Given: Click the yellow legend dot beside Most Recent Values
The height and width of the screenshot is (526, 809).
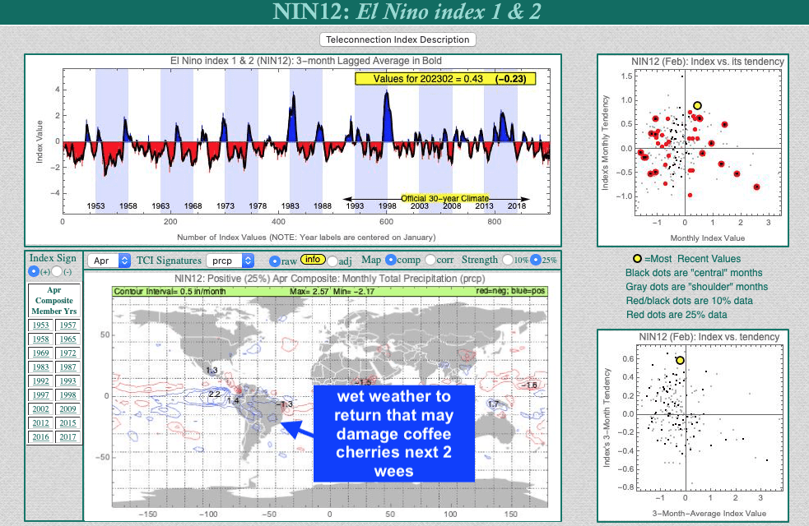Looking at the screenshot, I should 637,259.
